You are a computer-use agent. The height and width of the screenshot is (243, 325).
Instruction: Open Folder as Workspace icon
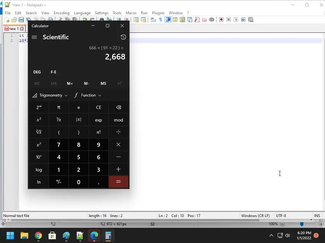[204, 20]
